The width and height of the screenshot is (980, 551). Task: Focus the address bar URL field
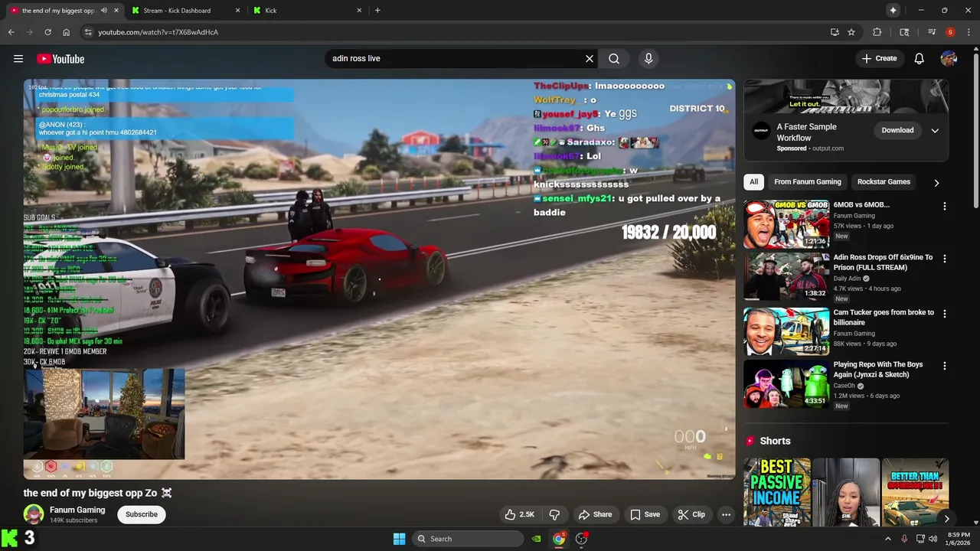(x=459, y=32)
